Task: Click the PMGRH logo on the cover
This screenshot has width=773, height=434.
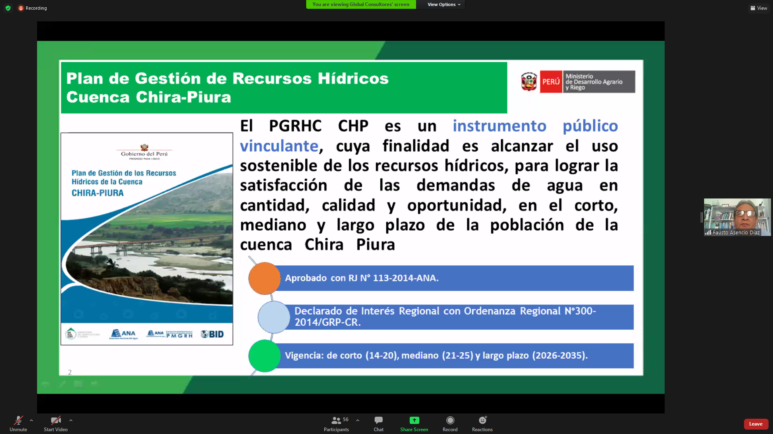Action: click(x=169, y=334)
